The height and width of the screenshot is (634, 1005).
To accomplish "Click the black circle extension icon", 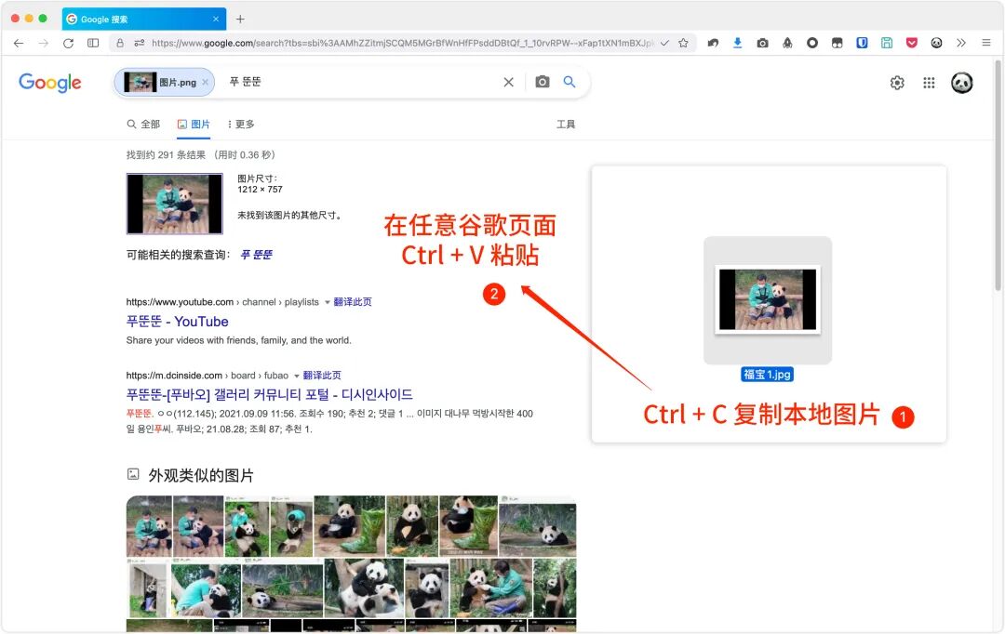I will click(x=812, y=43).
